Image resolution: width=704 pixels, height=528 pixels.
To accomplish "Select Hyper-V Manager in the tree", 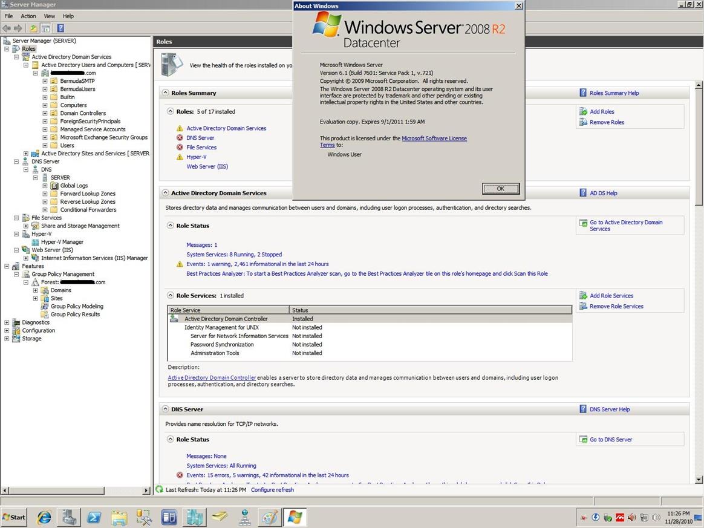I will (x=62, y=242).
